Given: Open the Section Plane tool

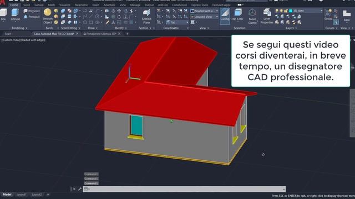Looking at the screenshot, I should (x=146, y=16).
